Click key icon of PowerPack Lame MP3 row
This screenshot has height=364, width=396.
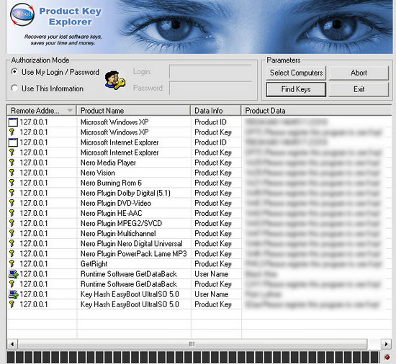pyautogui.click(x=12, y=253)
